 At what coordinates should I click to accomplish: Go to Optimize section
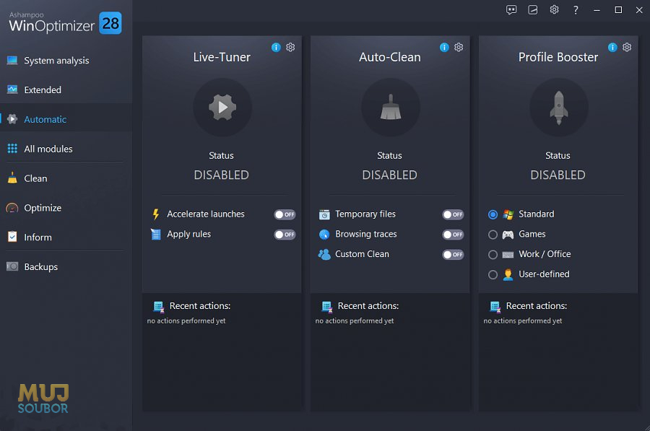[x=66, y=208]
